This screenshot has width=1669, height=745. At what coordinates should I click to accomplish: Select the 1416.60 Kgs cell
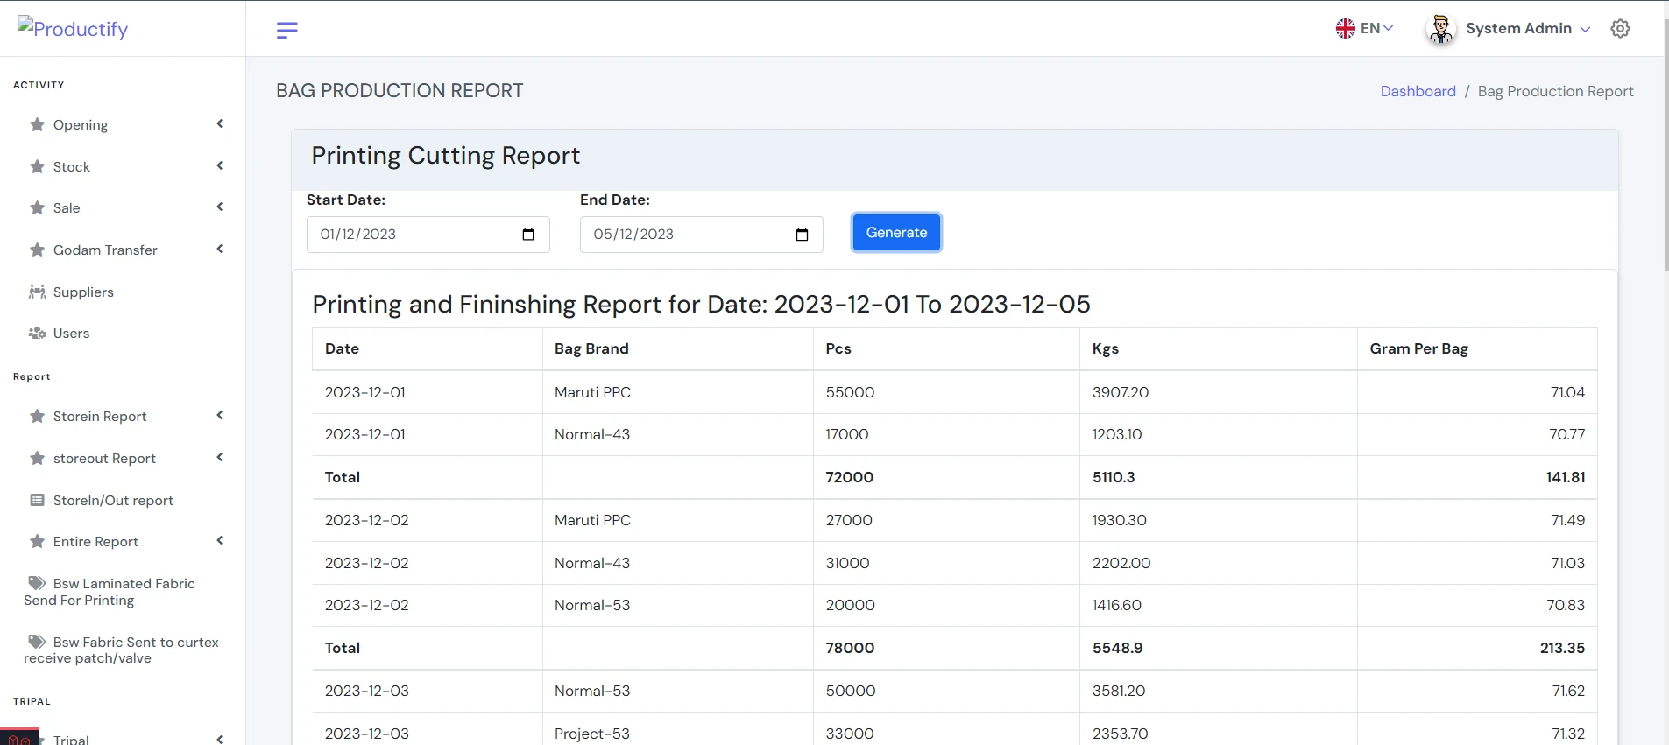(1219, 605)
